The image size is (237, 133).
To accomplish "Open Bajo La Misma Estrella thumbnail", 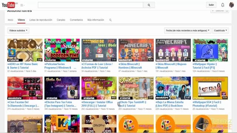I will (x=173, y=88).
